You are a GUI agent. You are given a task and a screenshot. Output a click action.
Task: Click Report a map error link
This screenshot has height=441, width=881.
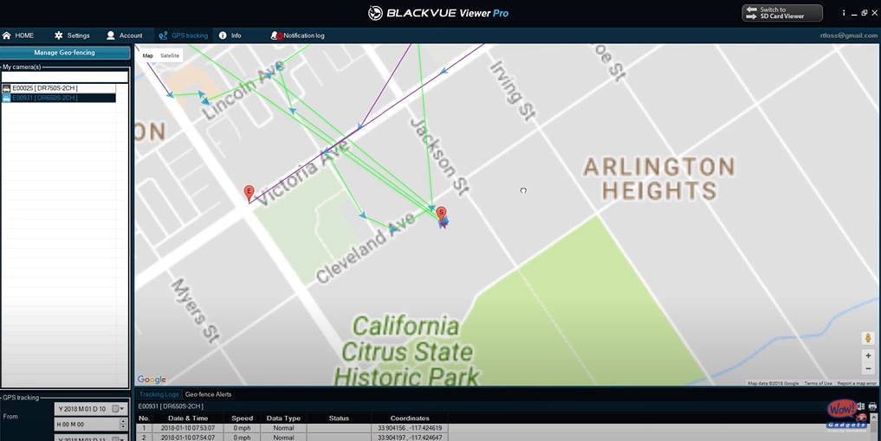pos(856,383)
